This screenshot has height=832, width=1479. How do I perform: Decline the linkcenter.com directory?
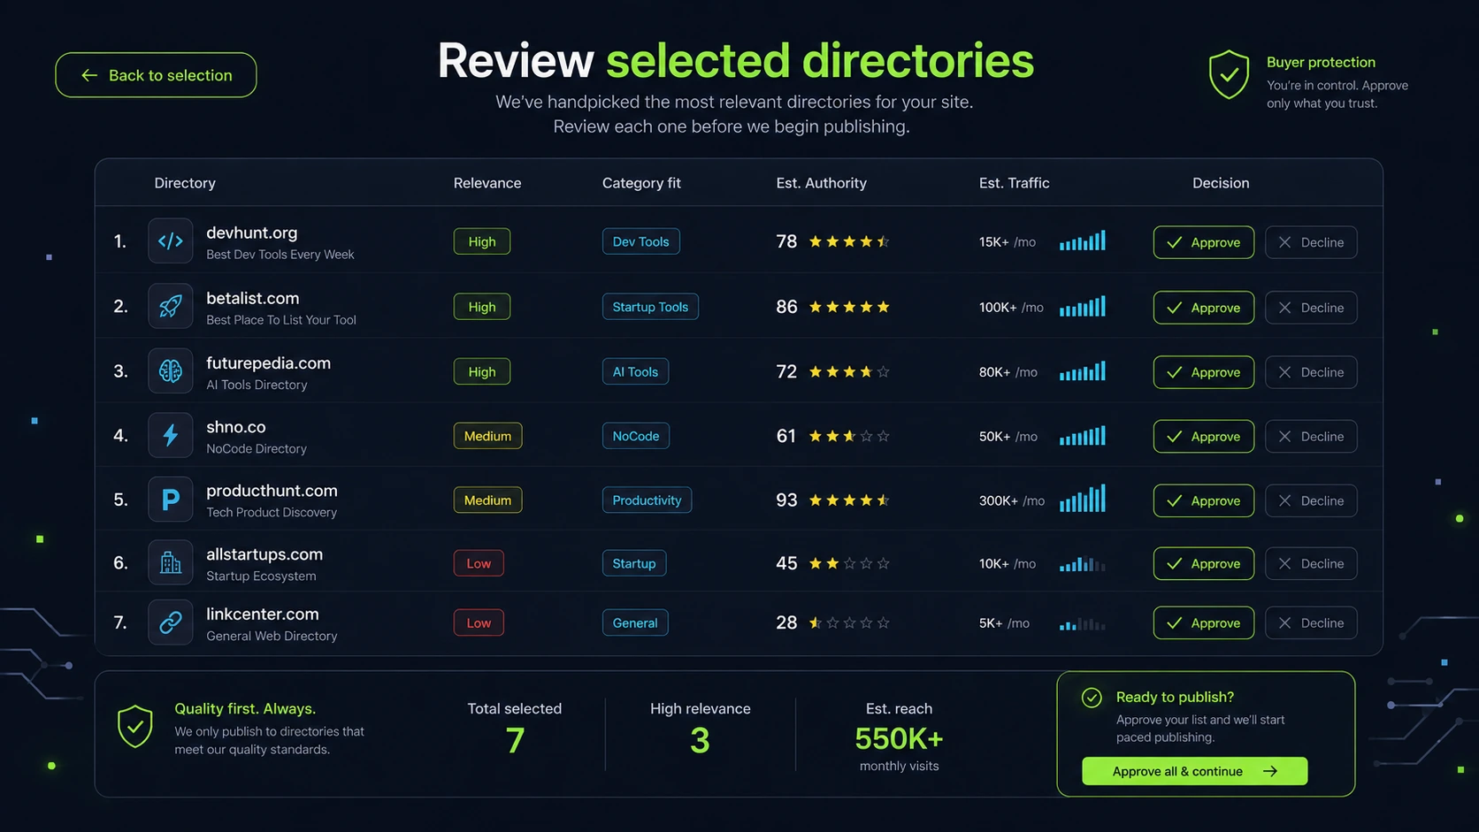(1311, 623)
